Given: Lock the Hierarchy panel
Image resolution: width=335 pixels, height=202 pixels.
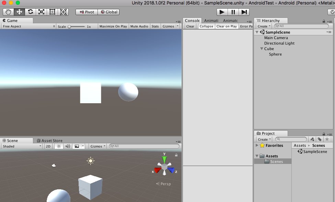Looking at the screenshot, I should tap(324, 21).
